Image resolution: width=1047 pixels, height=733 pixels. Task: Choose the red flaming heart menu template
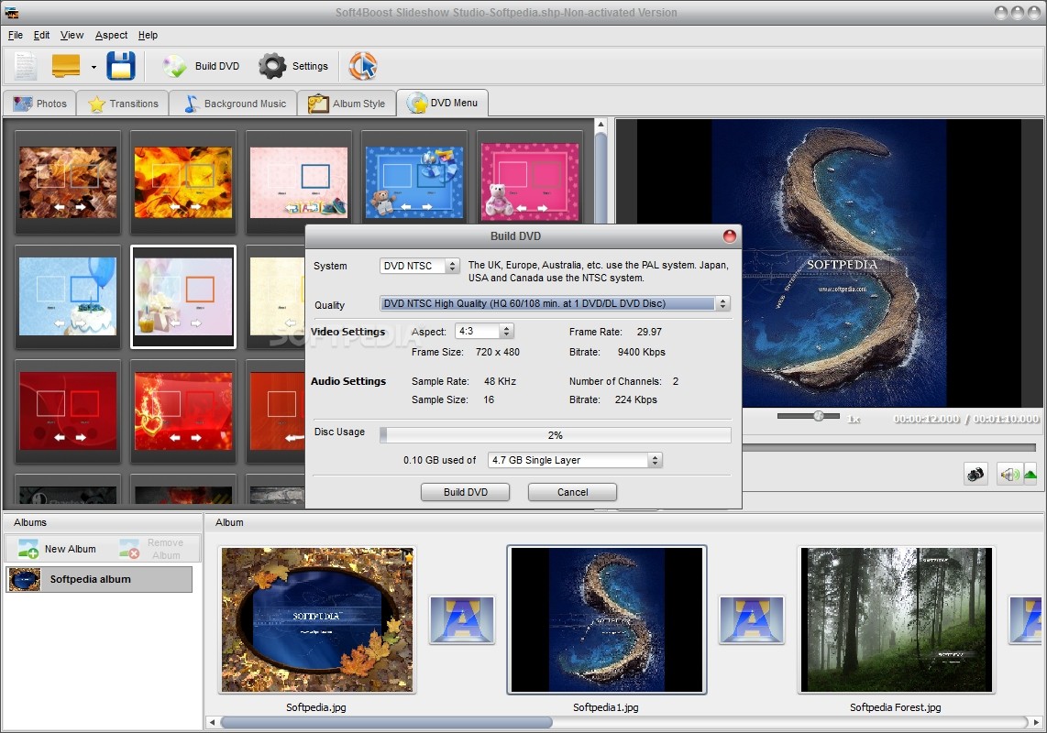(183, 411)
